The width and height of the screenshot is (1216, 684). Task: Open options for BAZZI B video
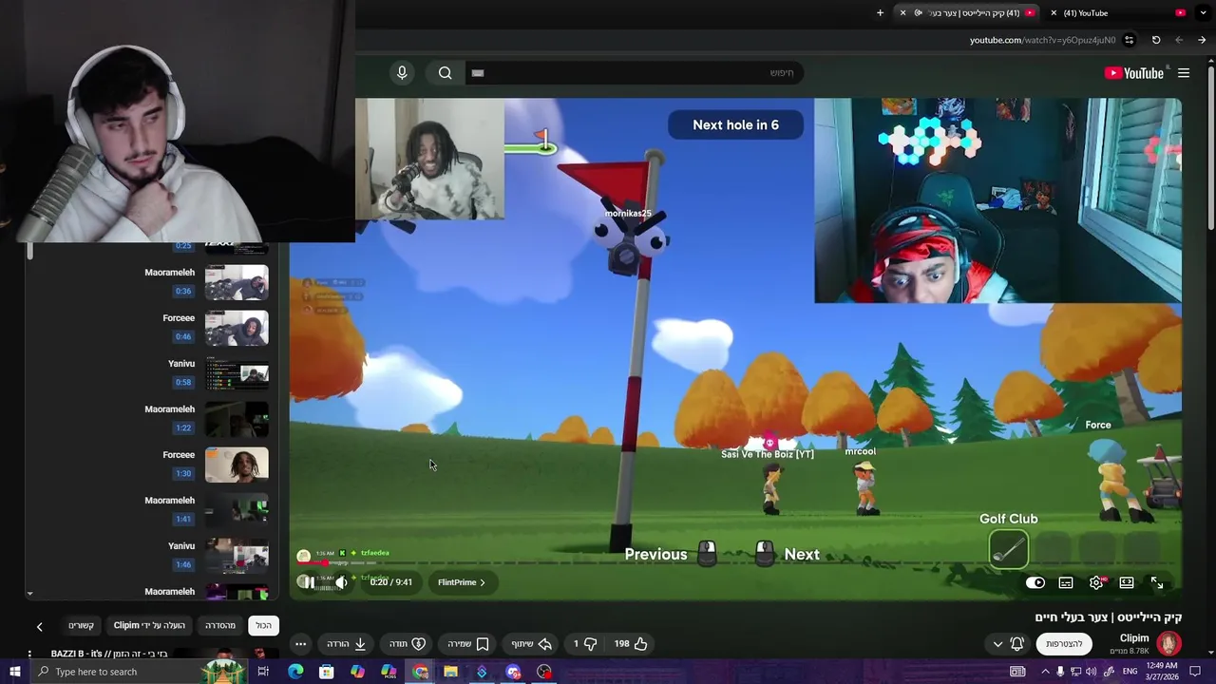29,654
